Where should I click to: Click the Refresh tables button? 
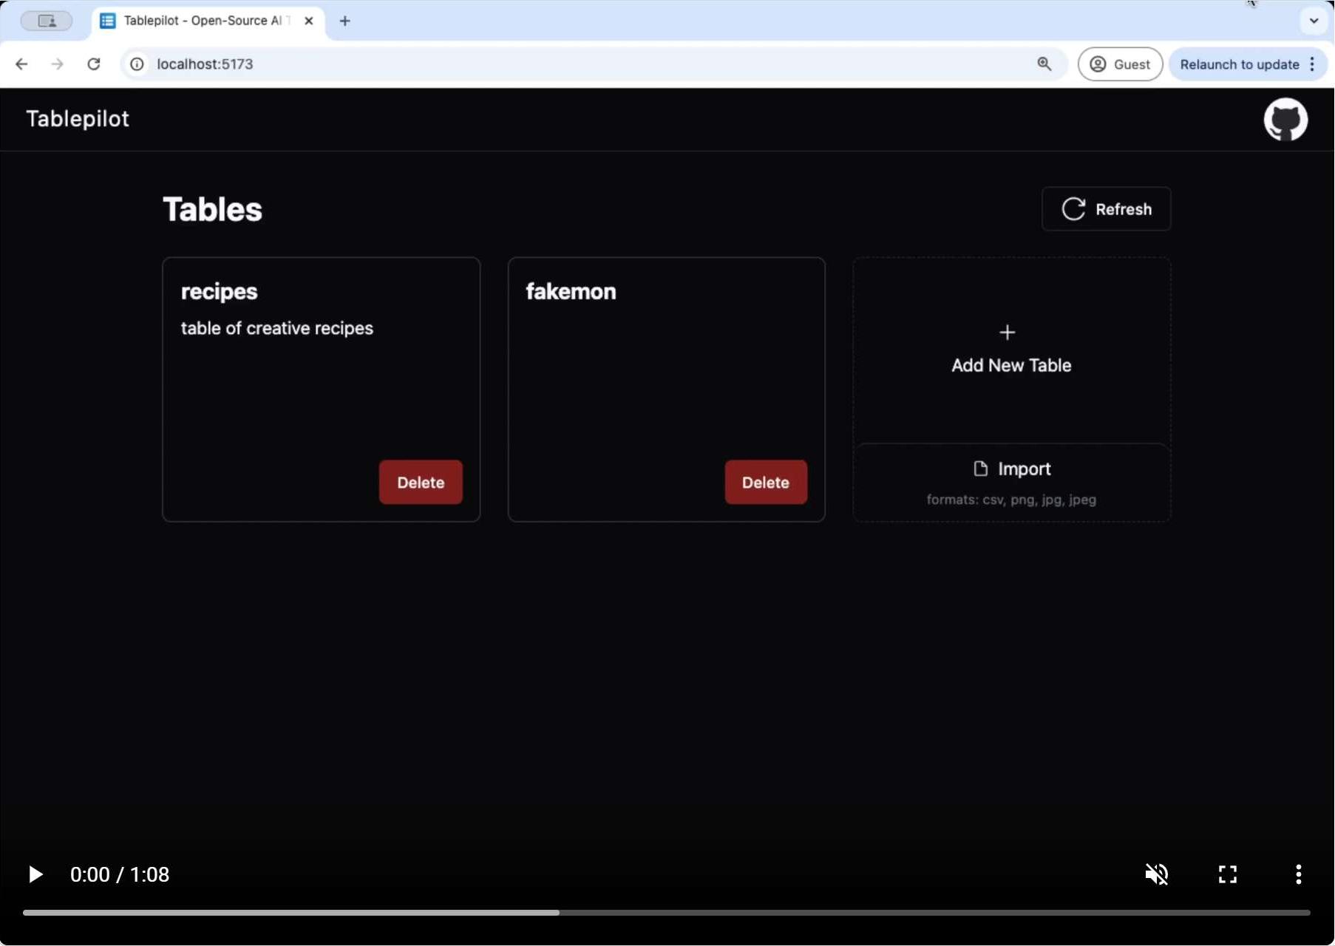tap(1106, 209)
